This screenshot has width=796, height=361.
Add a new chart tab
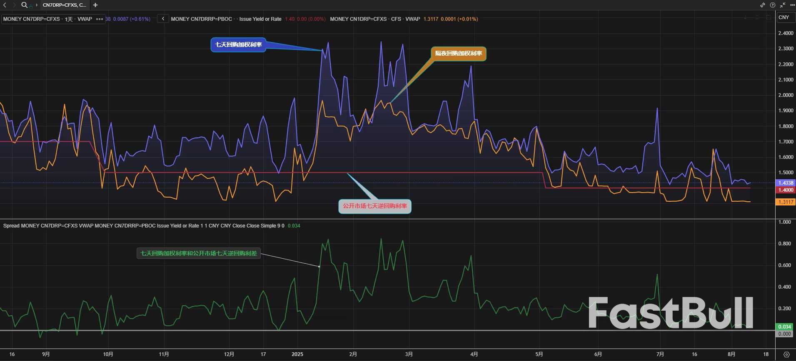tap(95, 5)
